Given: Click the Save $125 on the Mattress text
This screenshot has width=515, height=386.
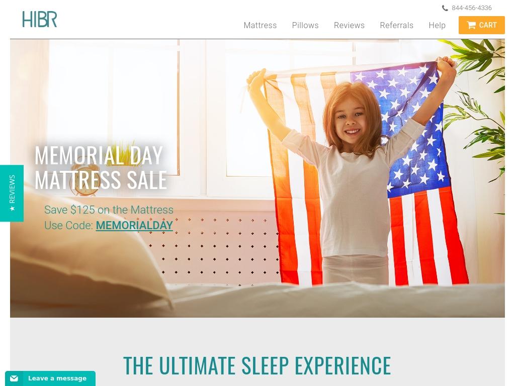Looking at the screenshot, I should [x=109, y=210].
